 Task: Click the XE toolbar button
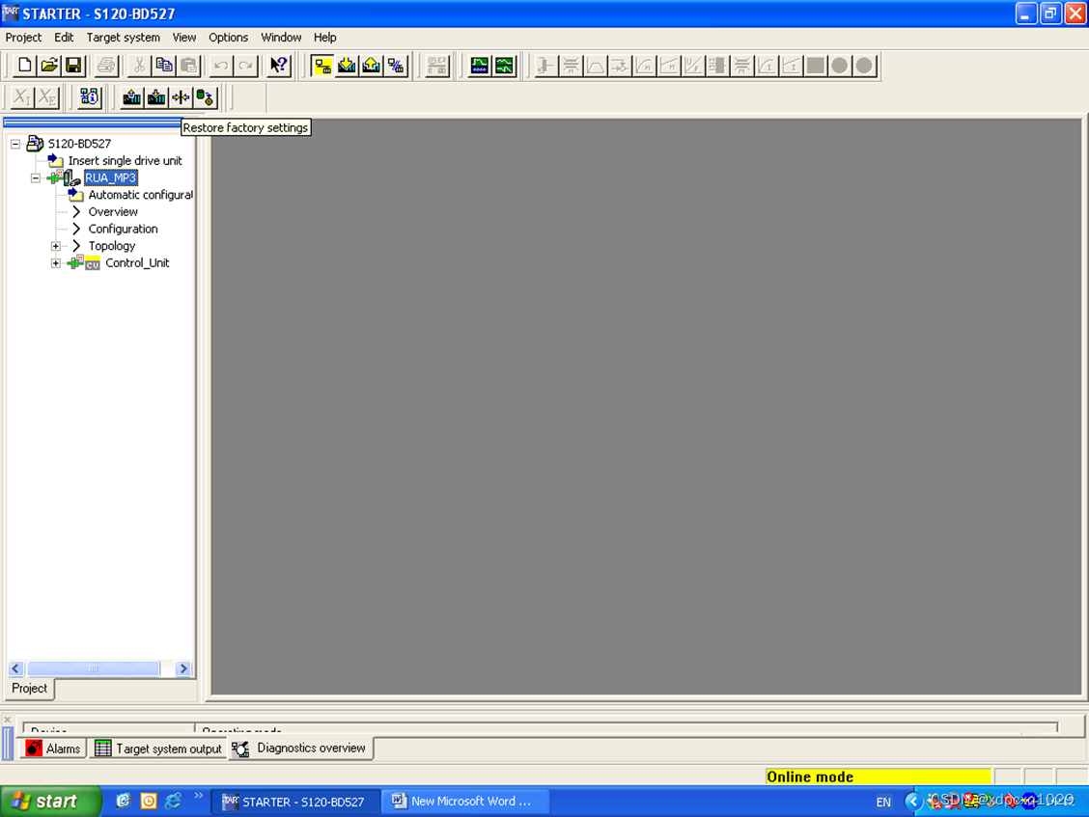tap(47, 97)
